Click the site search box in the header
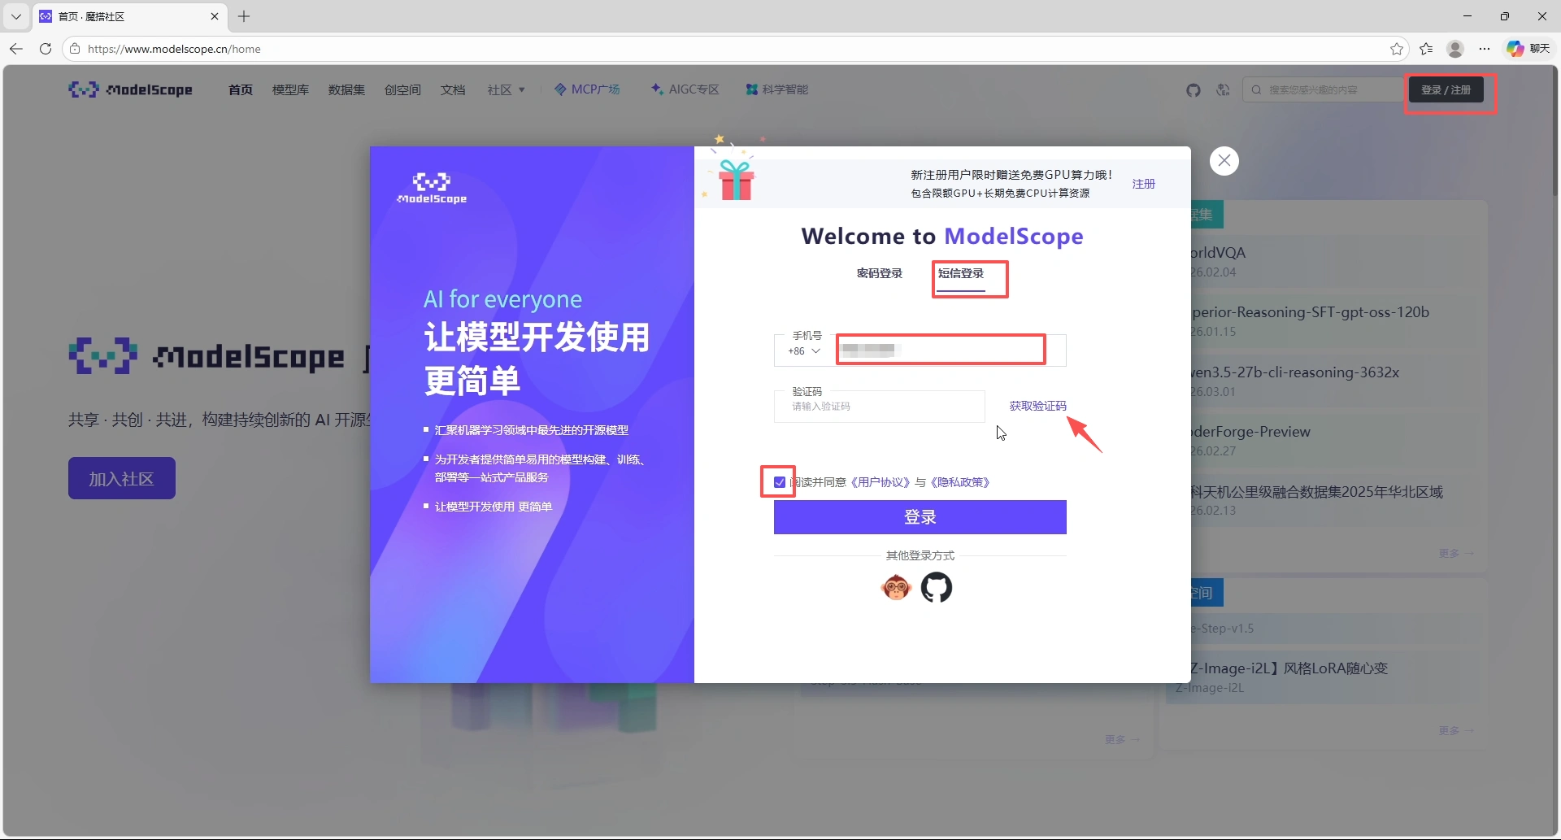Viewport: 1561px width, 840px height. tap(1324, 90)
